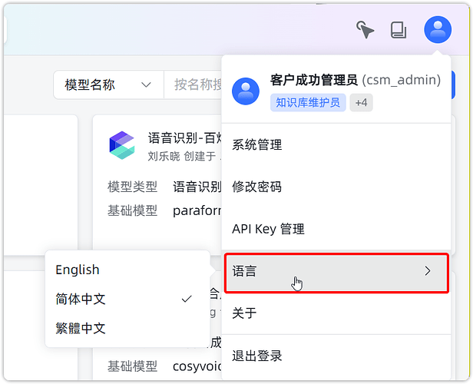This screenshot has width=473, height=384.
Task: Expand the +4 additional roles badge
Action: 361,102
